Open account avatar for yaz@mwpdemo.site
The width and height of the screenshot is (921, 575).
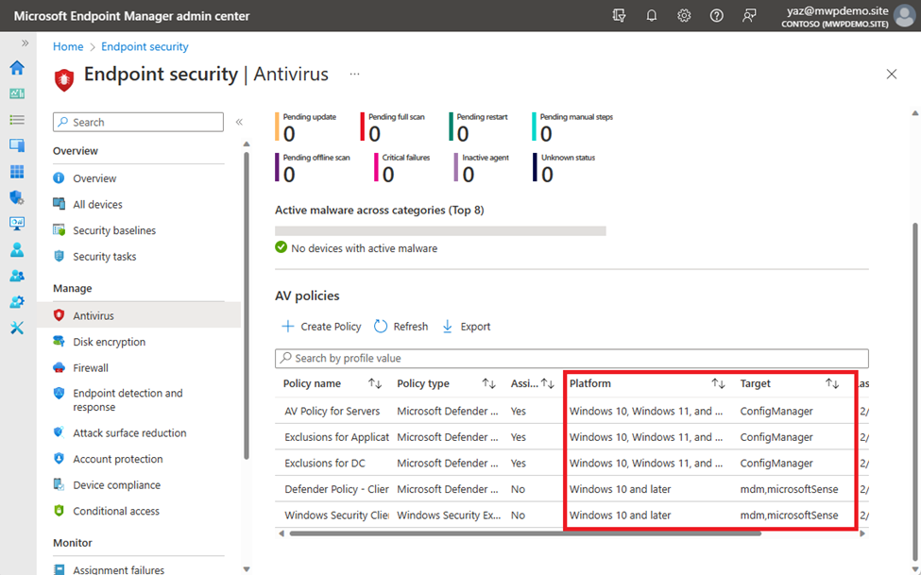click(x=905, y=16)
